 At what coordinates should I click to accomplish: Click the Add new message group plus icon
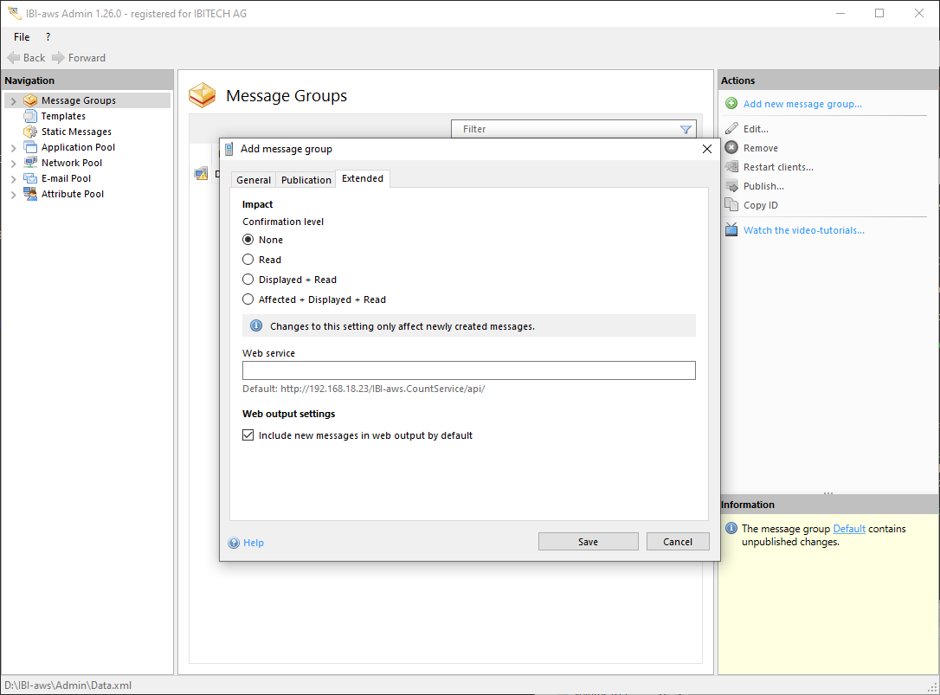coord(731,104)
